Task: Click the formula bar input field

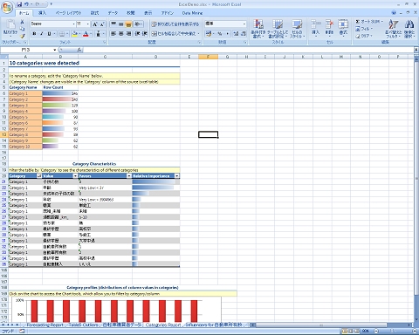Action: [249, 50]
